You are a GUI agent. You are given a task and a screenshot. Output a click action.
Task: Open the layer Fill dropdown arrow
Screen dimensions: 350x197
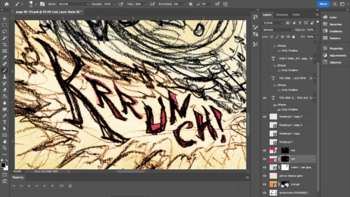tap(317, 37)
